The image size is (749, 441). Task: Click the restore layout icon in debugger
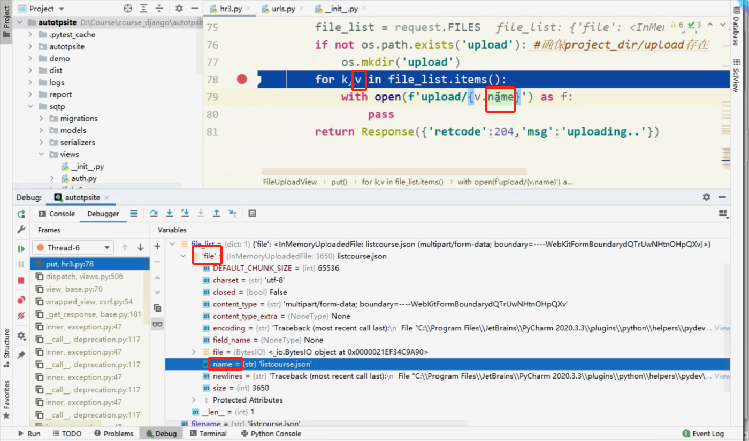[724, 214]
